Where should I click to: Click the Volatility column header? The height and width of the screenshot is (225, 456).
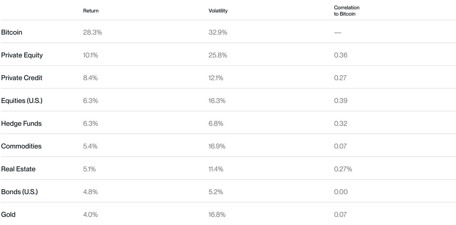218,11
